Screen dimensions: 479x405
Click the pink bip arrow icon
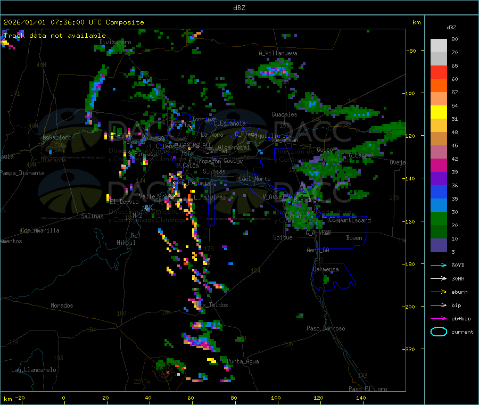tap(439, 305)
